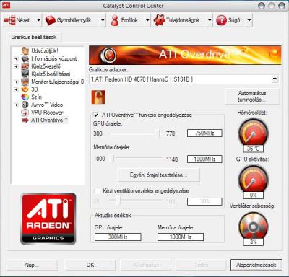
Task: Click the Kijelző beállításai icon
Action: [25, 74]
